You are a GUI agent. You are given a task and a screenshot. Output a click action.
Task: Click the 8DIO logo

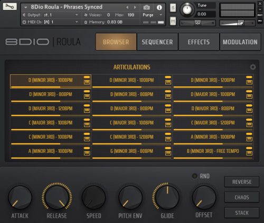[27, 42]
